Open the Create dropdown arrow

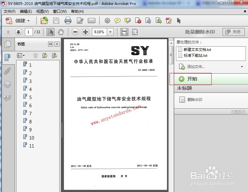[x=29, y=21]
